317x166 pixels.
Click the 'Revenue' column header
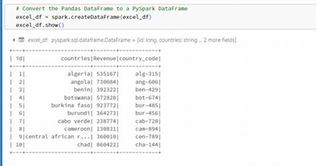click(105, 58)
